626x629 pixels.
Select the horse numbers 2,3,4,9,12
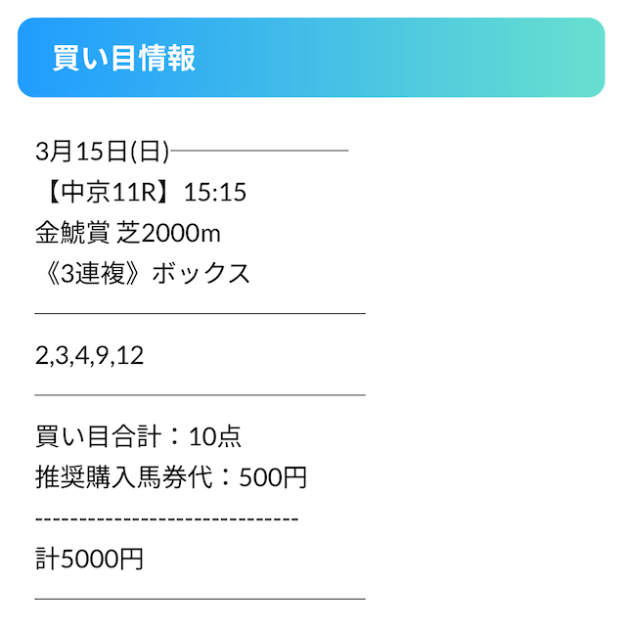coord(89,356)
